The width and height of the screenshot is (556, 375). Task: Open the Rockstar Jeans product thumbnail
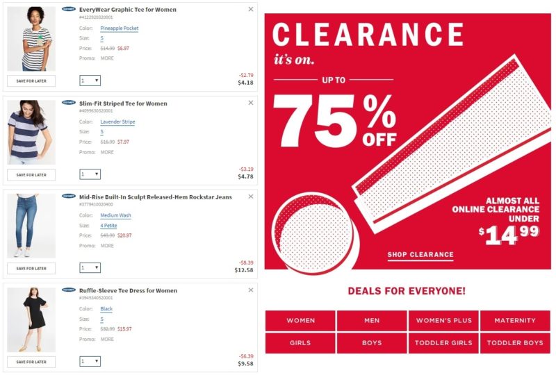(x=31, y=226)
